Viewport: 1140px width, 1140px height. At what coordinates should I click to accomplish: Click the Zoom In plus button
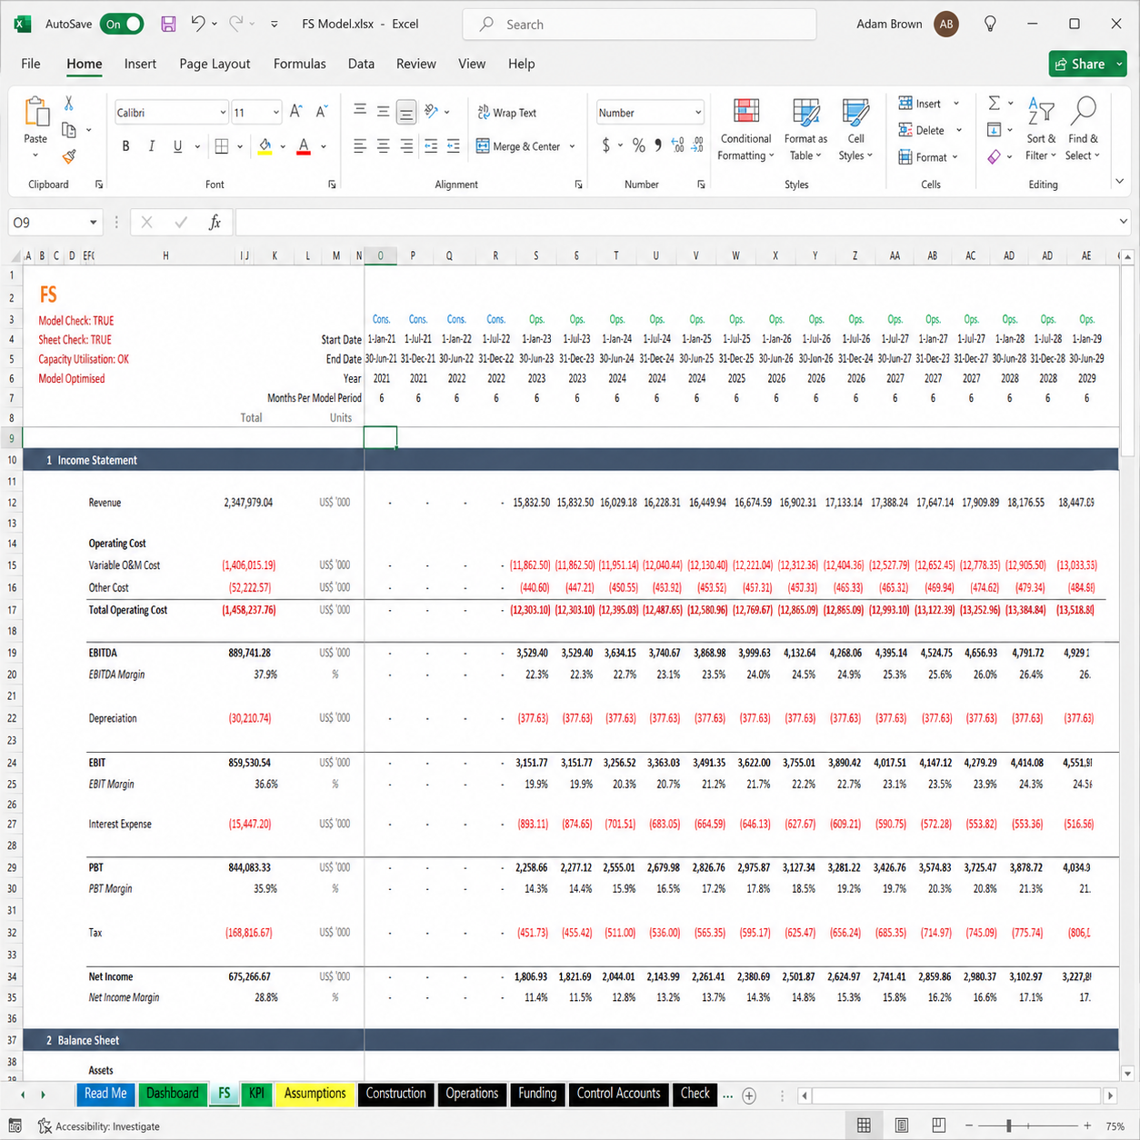pyautogui.click(x=1086, y=1125)
